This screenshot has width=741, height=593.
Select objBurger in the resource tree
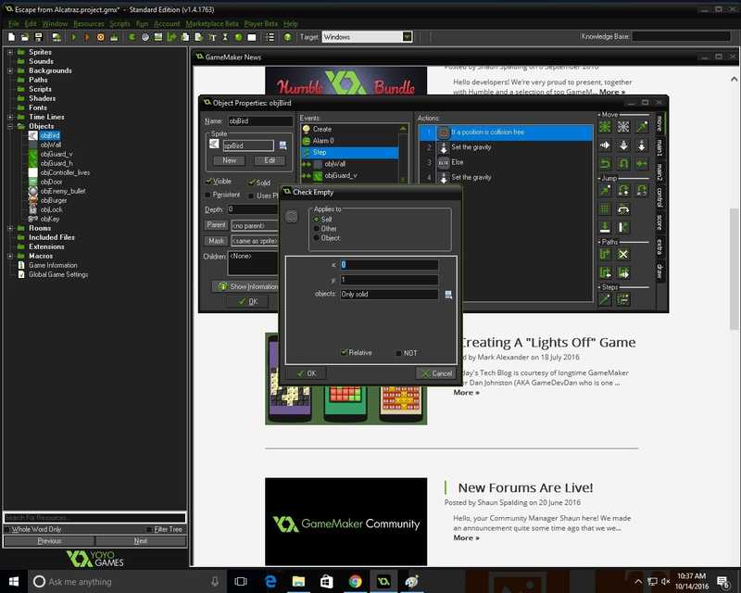pos(53,200)
